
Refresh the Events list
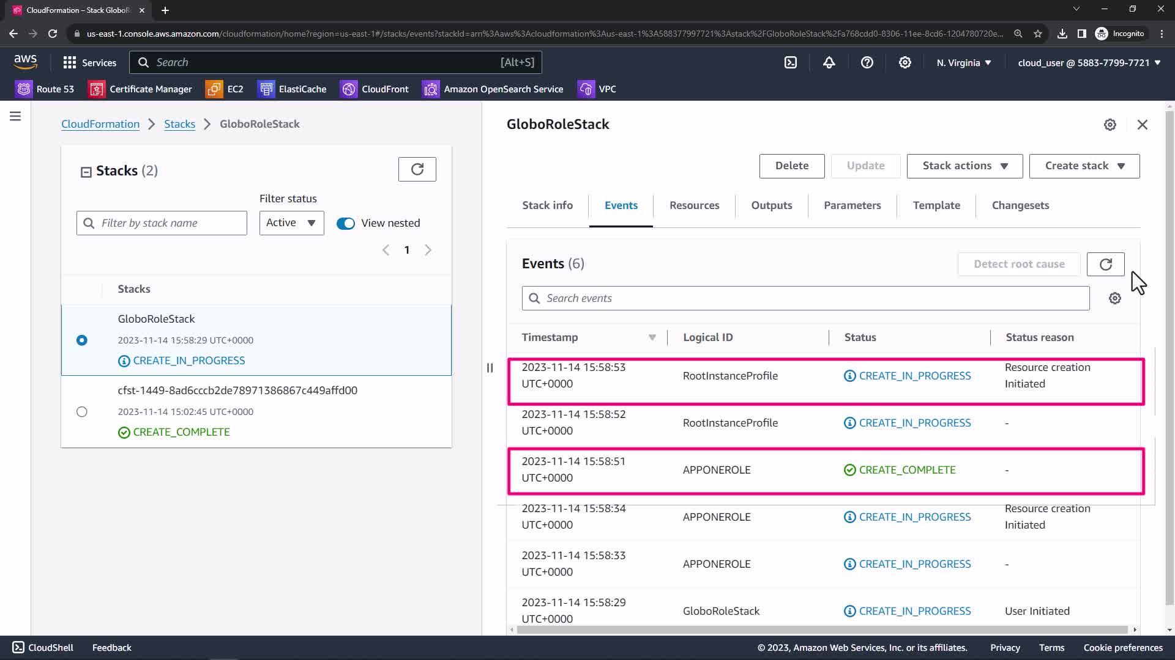1105,264
